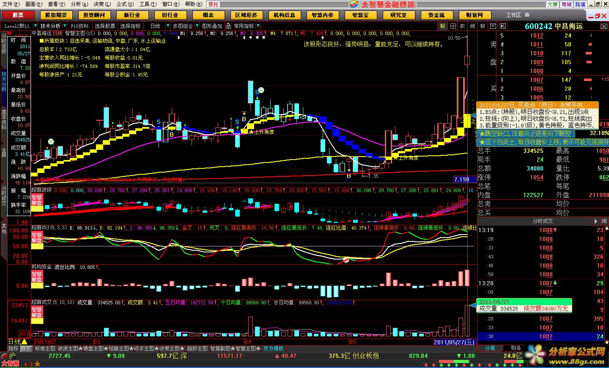Close the 600242 quote panel with X
The image size is (609, 368).
click(x=604, y=26)
